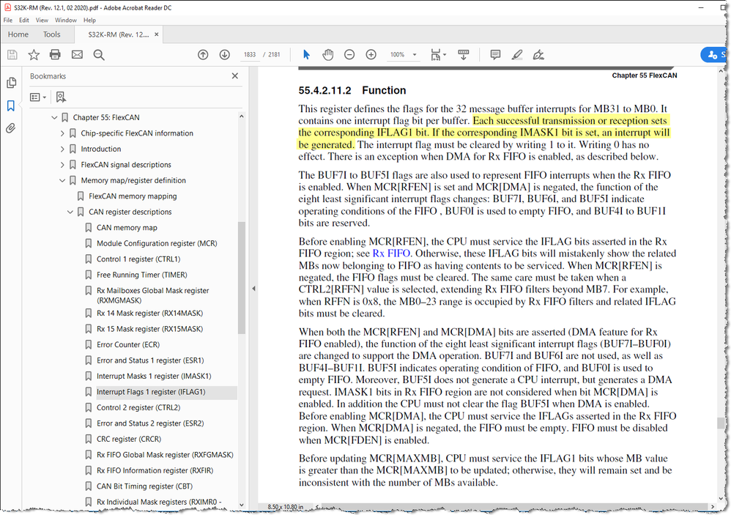Go to CRC register (CRCR) bookmark
The image size is (731, 515).
[129, 439]
